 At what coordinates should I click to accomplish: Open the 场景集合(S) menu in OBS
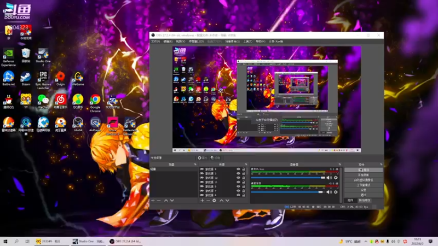(232, 42)
